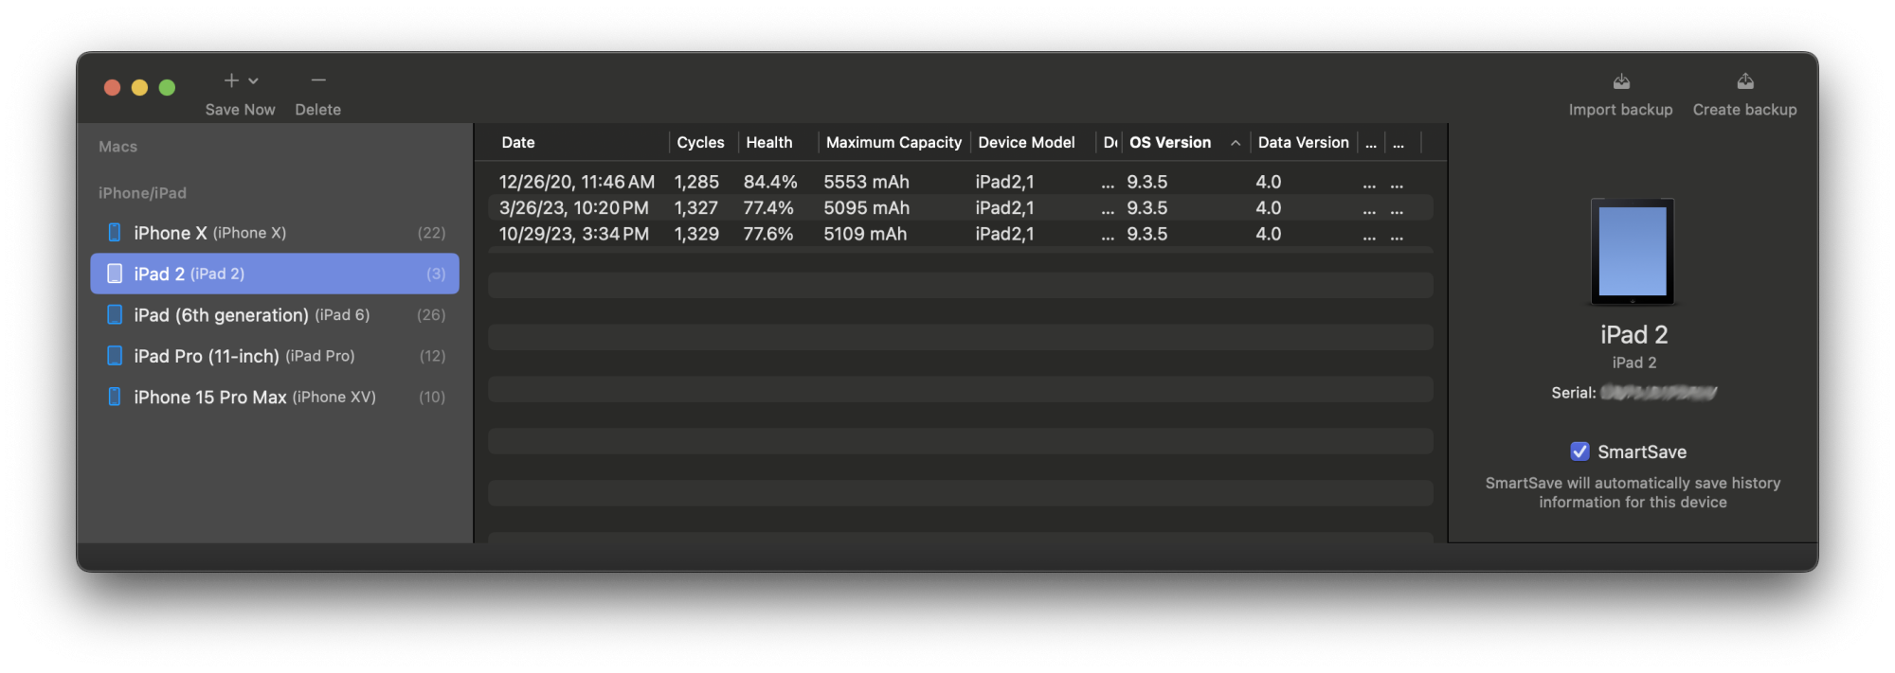This screenshot has width=1895, height=673.
Task: Toggle the SmartSave checkbox
Action: point(1579,452)
